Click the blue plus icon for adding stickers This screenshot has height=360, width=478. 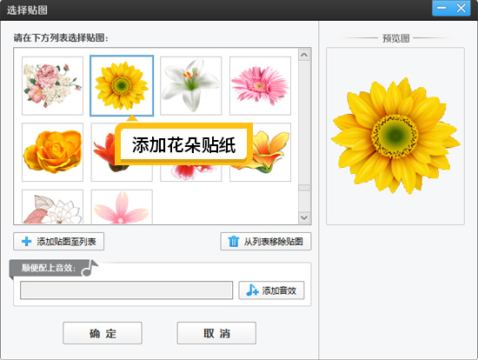tap(27, 242)
